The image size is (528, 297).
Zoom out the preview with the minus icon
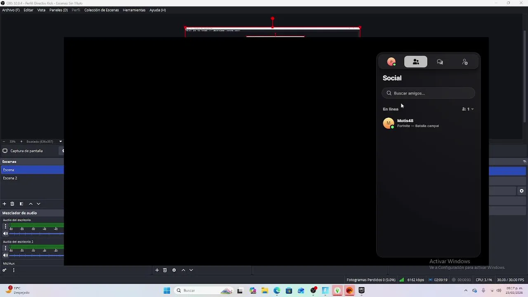[x=4, y=141]
